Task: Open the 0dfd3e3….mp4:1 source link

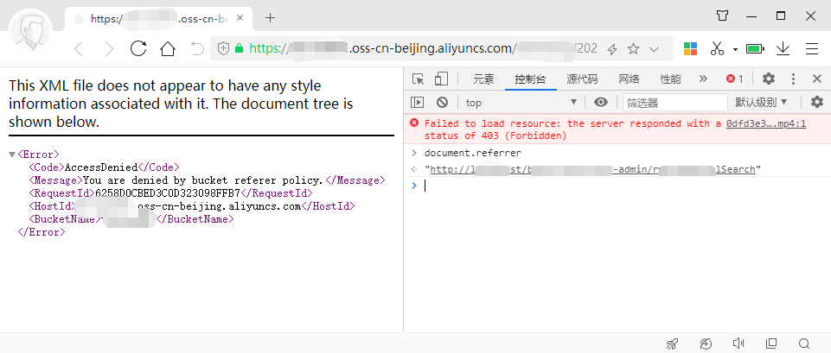Action: click(766, 123)
